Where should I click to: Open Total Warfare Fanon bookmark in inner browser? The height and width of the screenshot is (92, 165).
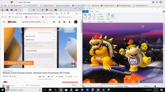[x=16, y=17]
